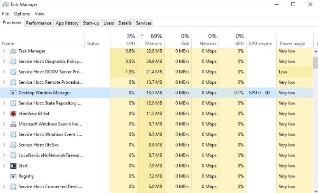Expand the IrfanView 64-bit process
This screenshot has width=318, height=193.
pos(4,114)
